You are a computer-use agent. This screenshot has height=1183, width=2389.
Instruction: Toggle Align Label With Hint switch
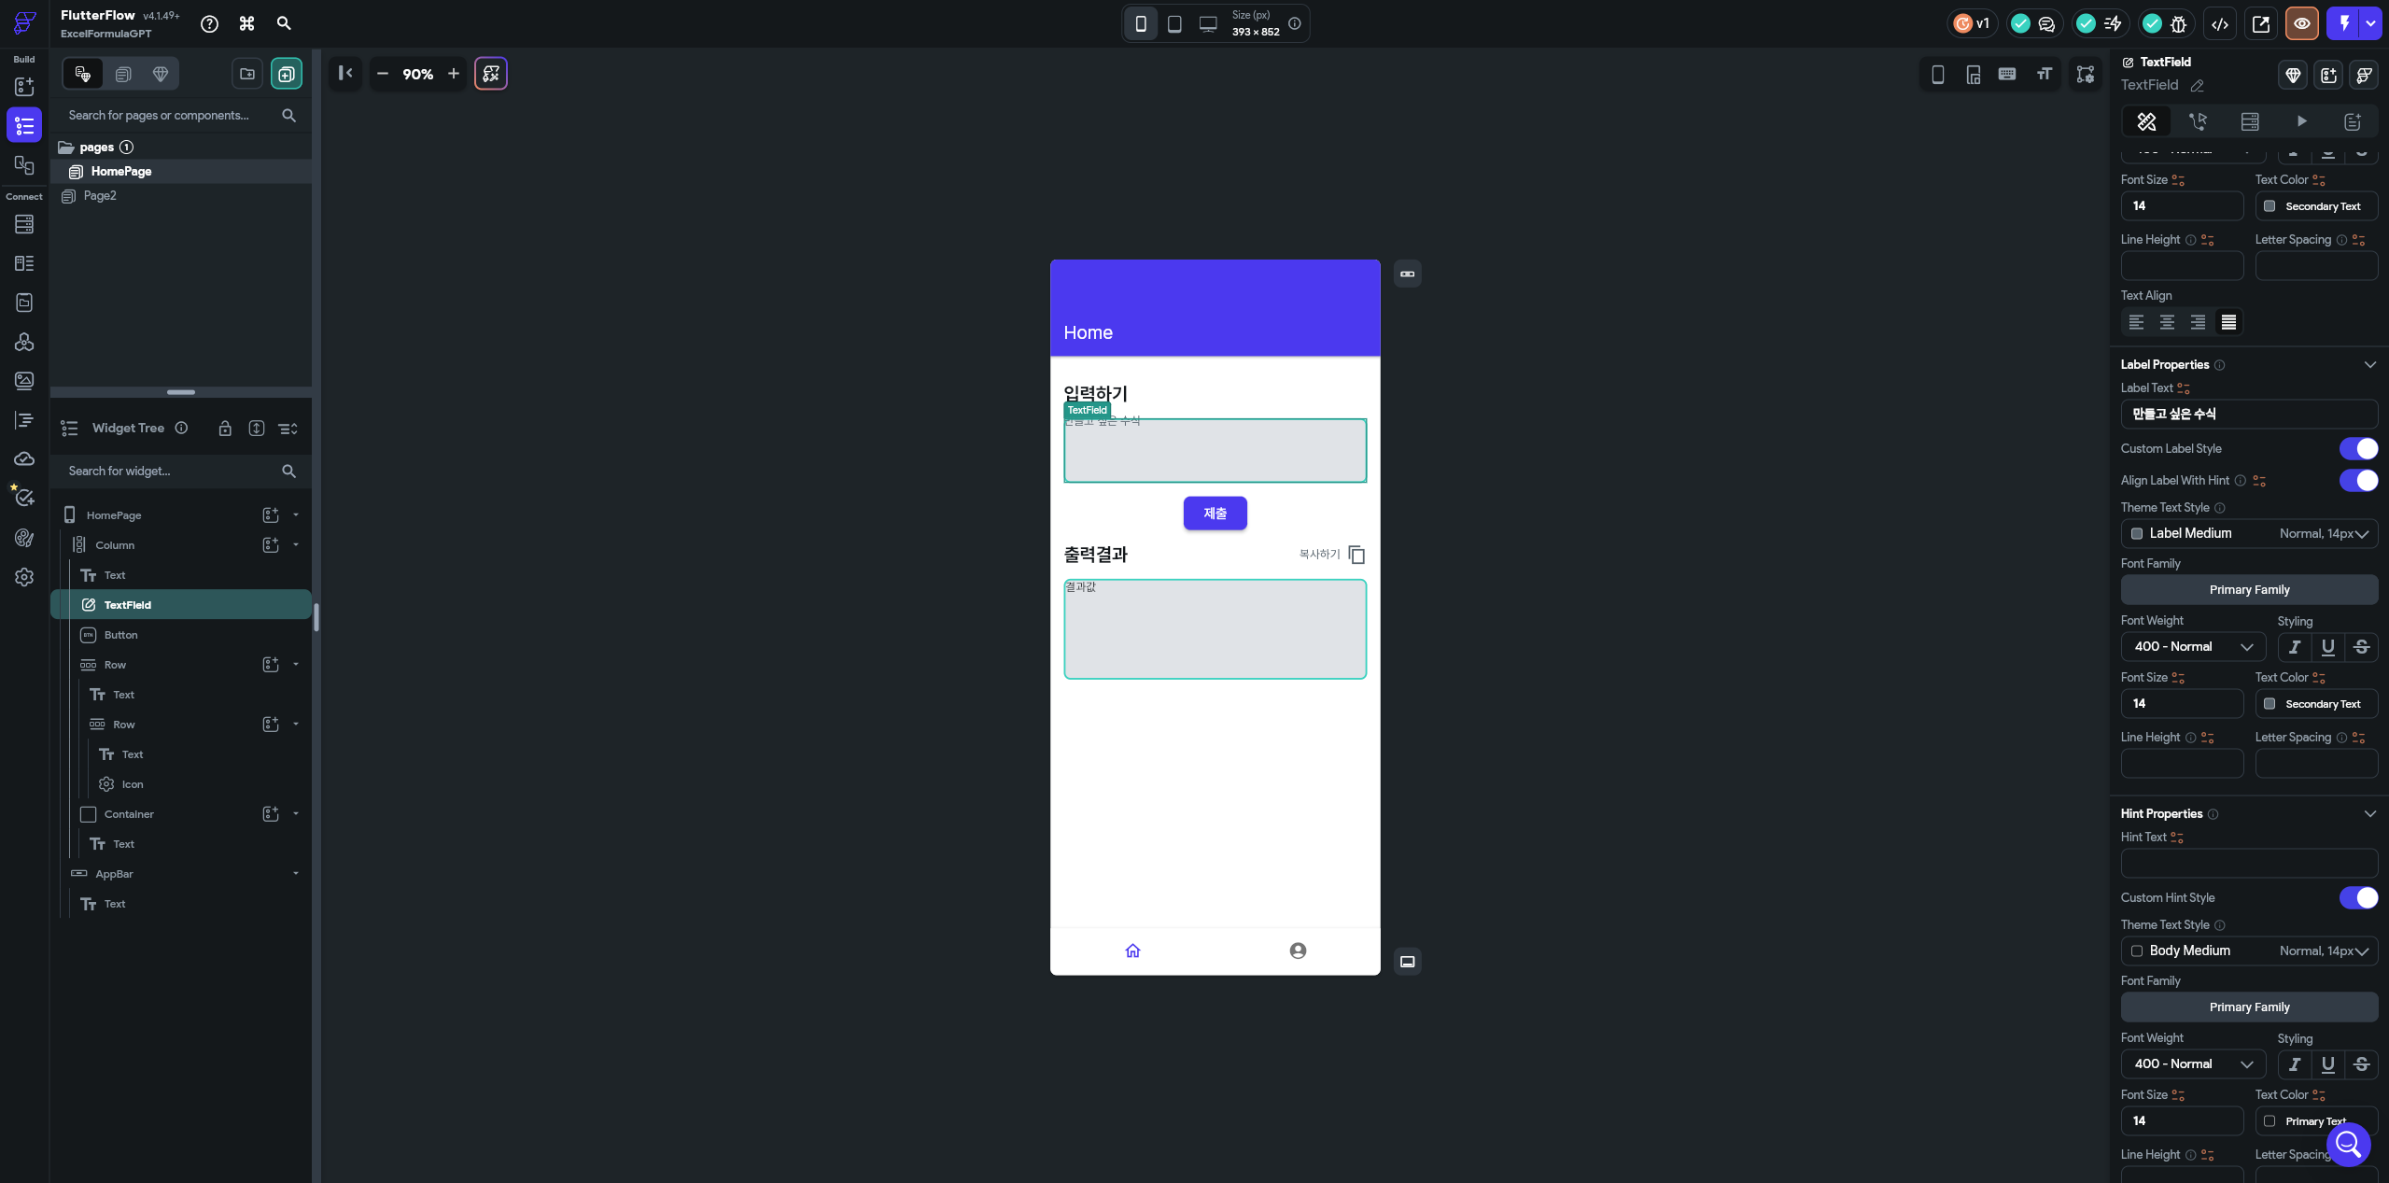click(x=2358, y=481)
